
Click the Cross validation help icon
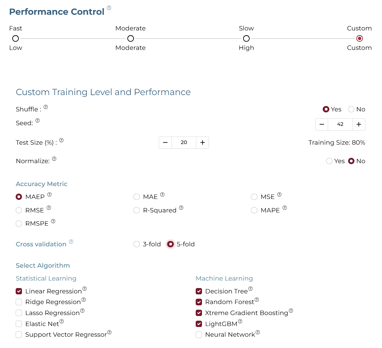(71, 242)
